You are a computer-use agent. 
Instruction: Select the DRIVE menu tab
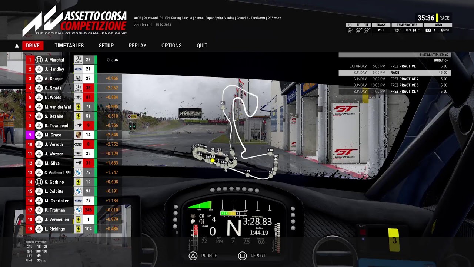33,46
